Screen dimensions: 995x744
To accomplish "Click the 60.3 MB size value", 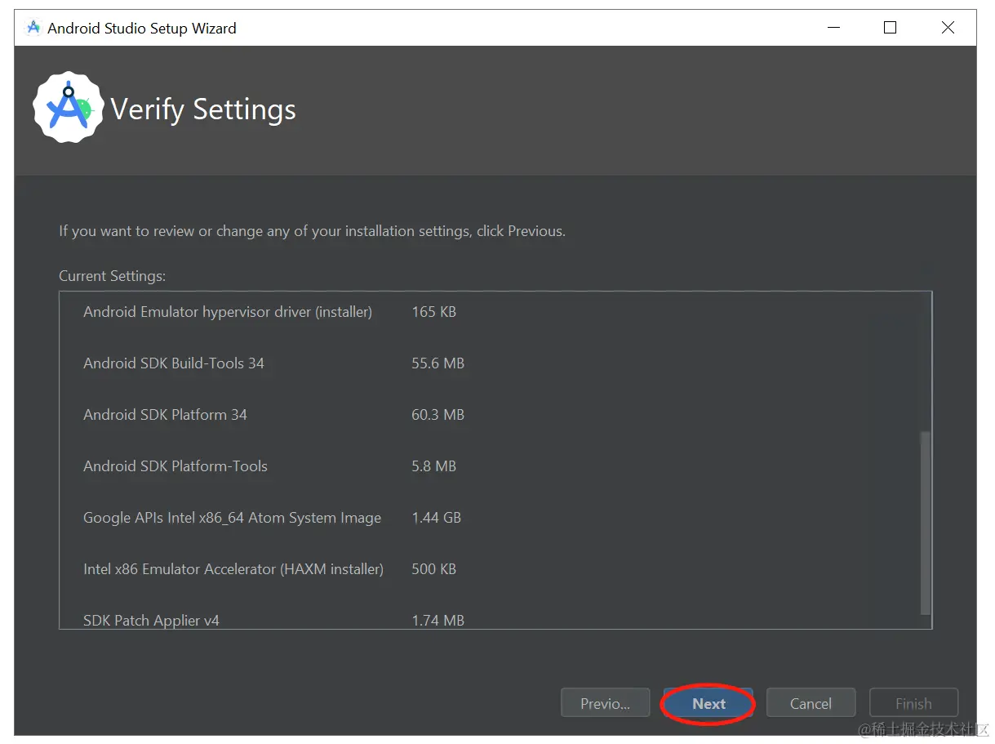I will tap(438, 415).
